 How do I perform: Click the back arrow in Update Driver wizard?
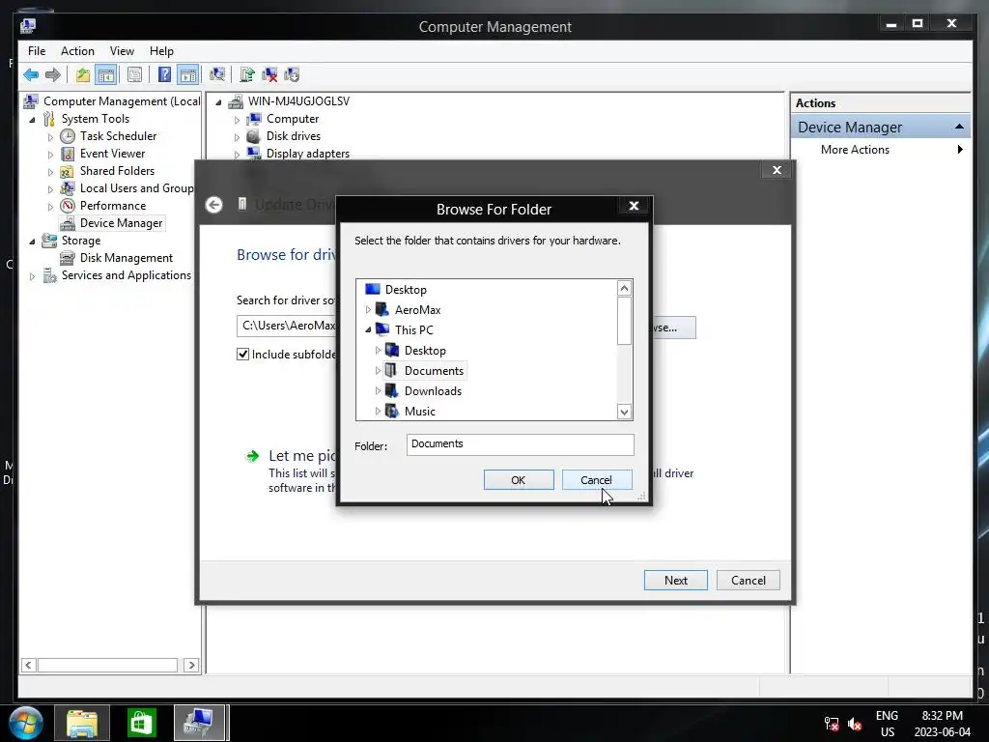213,205
